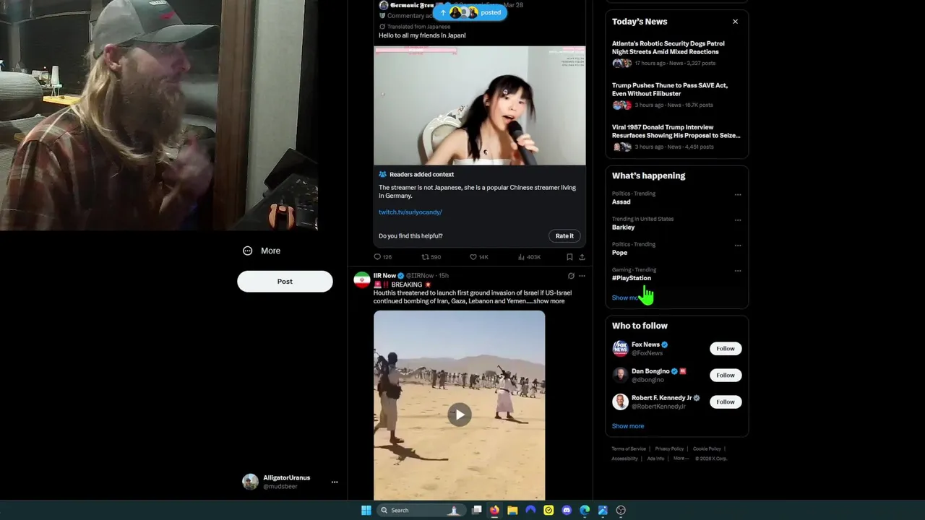Follow Robert F. Kennedy Jr
The width and height of the screenshot is (925, 520).
click(725, 402)
